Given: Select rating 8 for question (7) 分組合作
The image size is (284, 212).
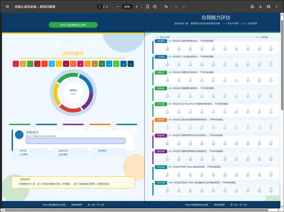Looking at the screenshot, I should click(248, 144).
